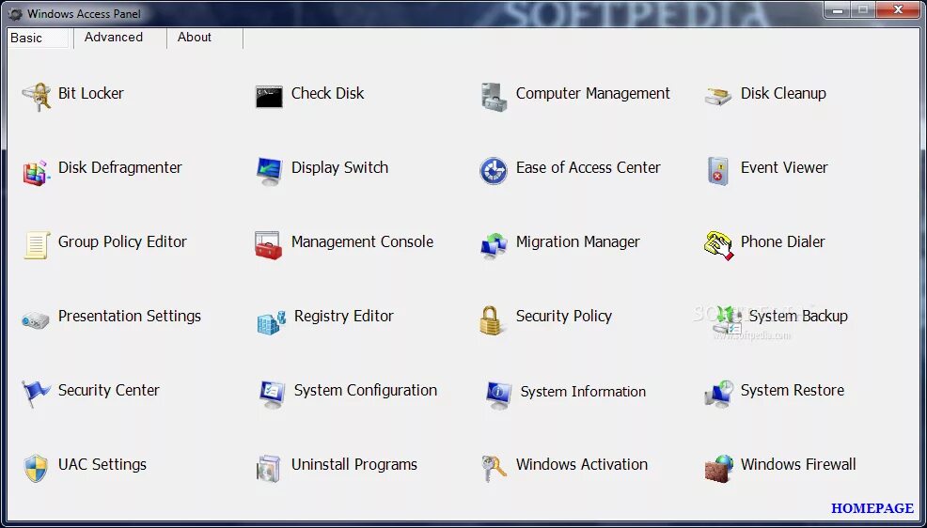Switch to the Advanced tab
Screen dimensions: 927x528
pyautogui.click(x=119, y=38)
